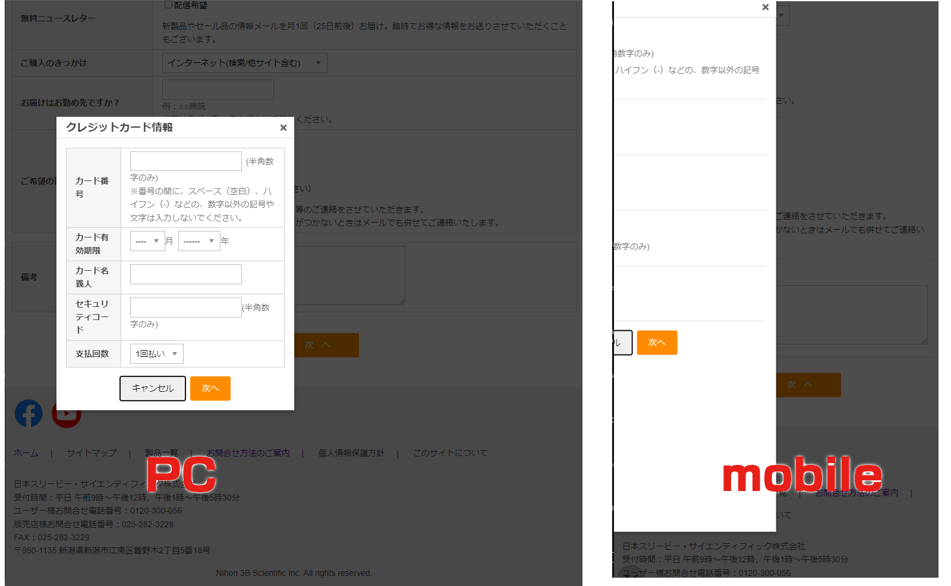Focus the カード番号 input field
951x586 pixels.
[186, 161]
